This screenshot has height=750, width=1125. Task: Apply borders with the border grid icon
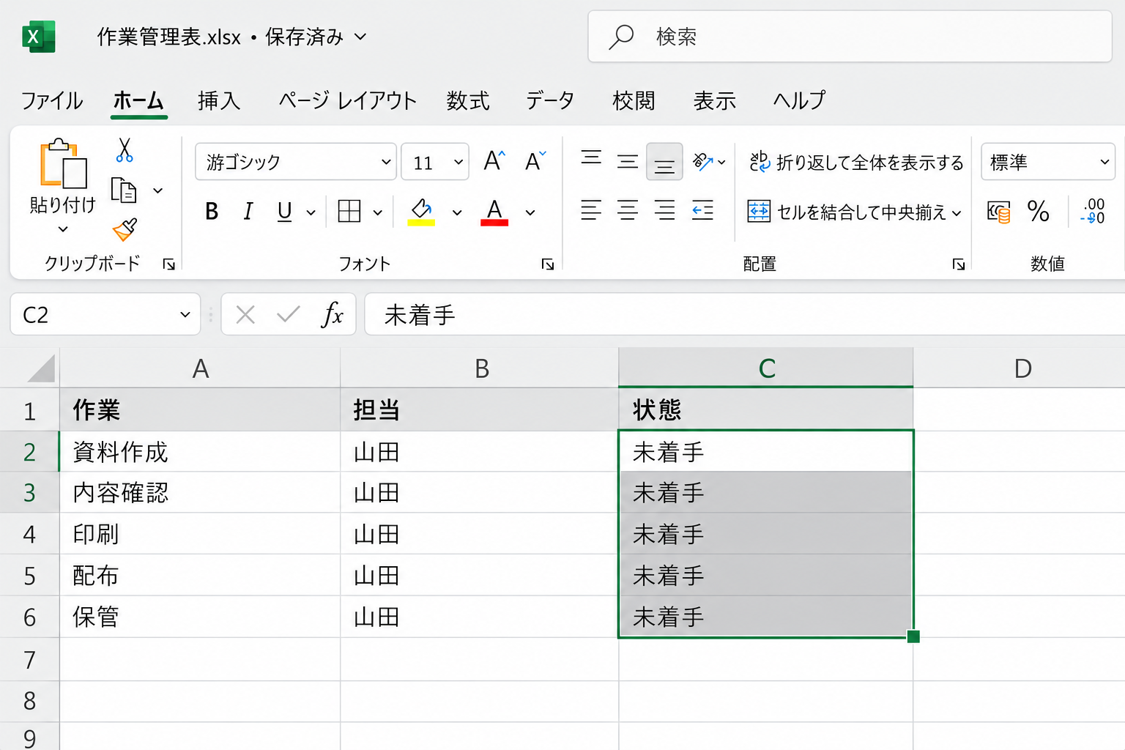click(x=349, y=212)
